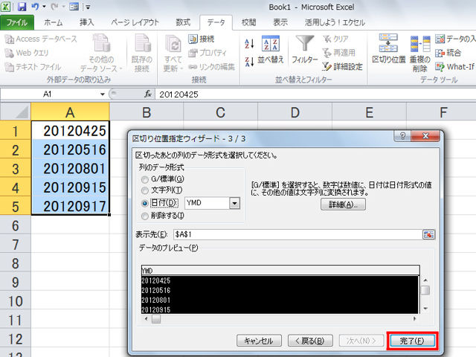This screenshot has width=476, height=357.
Task: Click the 表示先 field with $A$1
Action: [x=297, y=234]
